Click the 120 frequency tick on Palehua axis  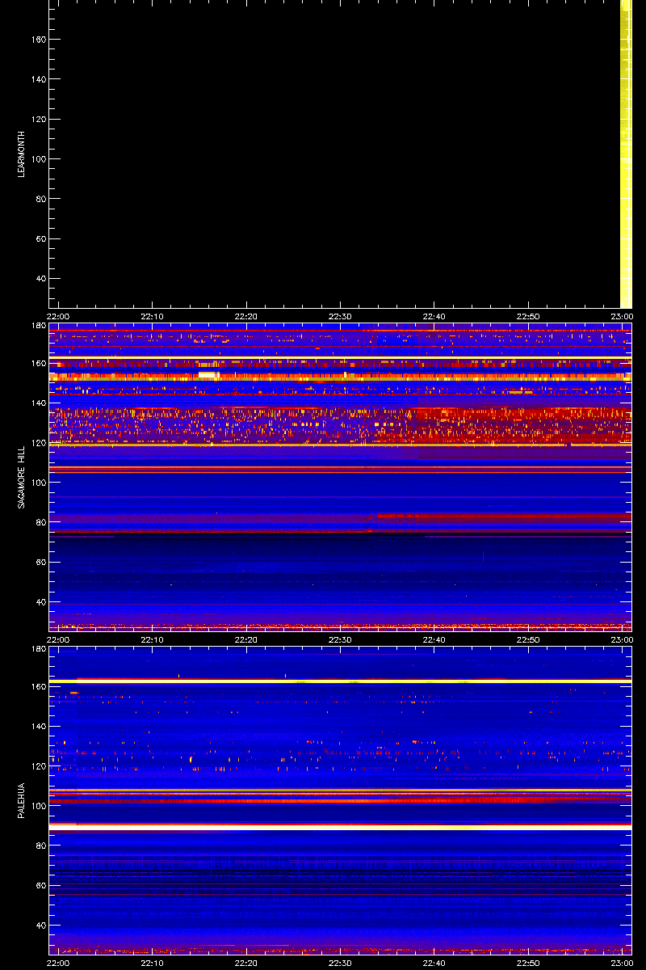coord(37,766)
